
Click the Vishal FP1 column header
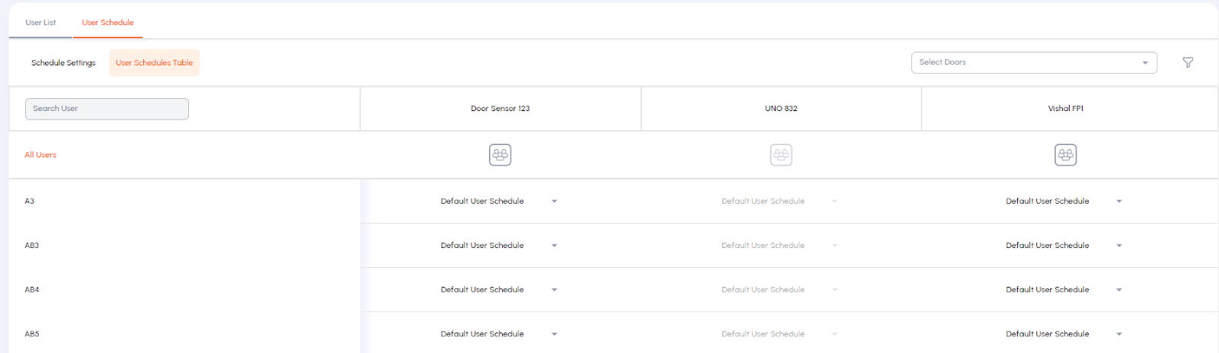(1065, 109)
